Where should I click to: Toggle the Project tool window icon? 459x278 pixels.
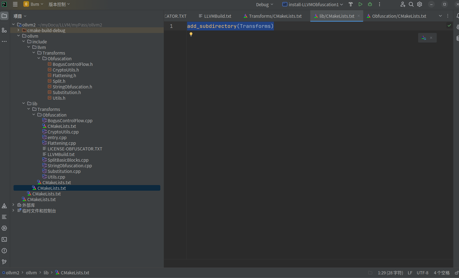tap(4, 16)
